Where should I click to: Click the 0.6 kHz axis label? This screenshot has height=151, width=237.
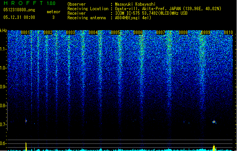3,143
